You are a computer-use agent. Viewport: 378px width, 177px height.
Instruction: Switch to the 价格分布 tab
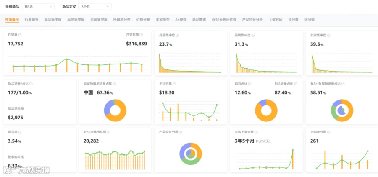[143, 20]
